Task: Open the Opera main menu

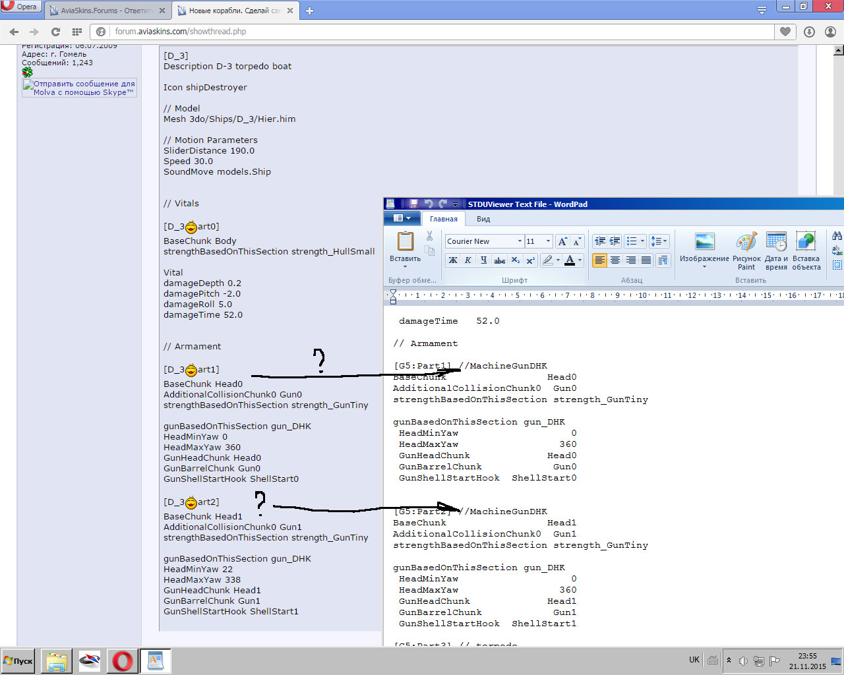Action: point(20,7)
